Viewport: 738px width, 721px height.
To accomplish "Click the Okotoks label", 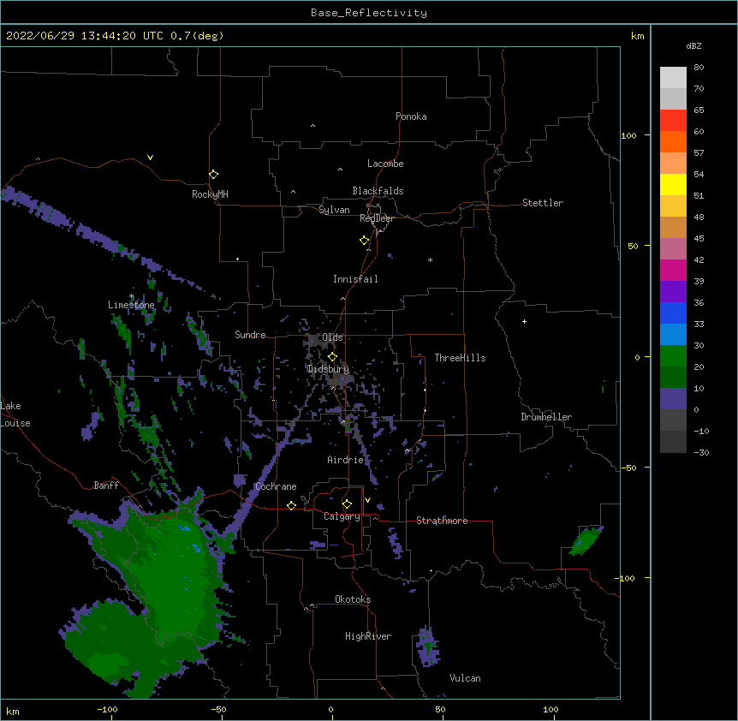I will 353,599.
